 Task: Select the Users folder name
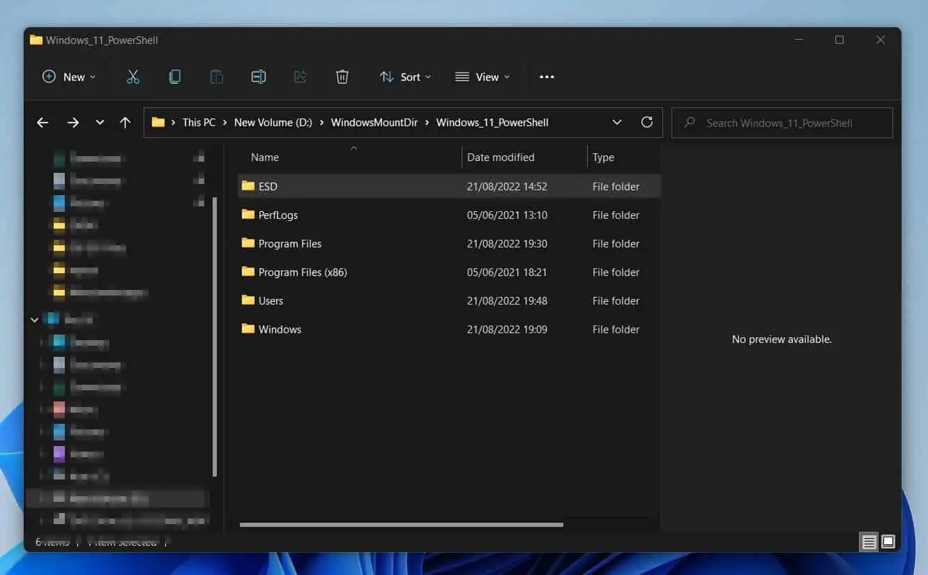pyautogui.click(x=271, y=301)
